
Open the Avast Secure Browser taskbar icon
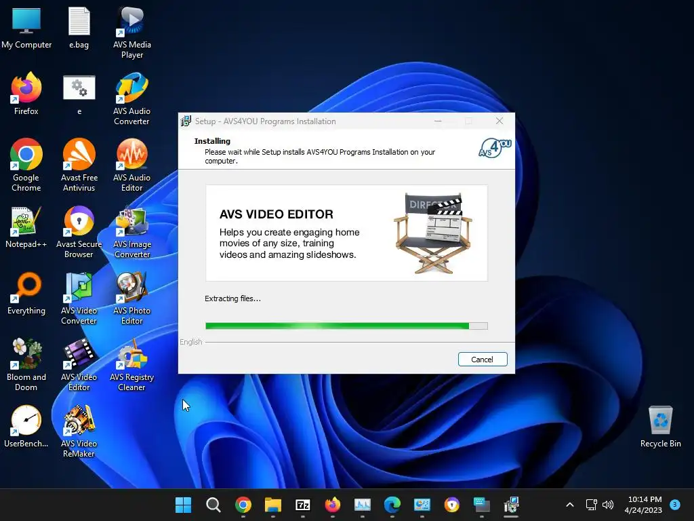point(451,505)
